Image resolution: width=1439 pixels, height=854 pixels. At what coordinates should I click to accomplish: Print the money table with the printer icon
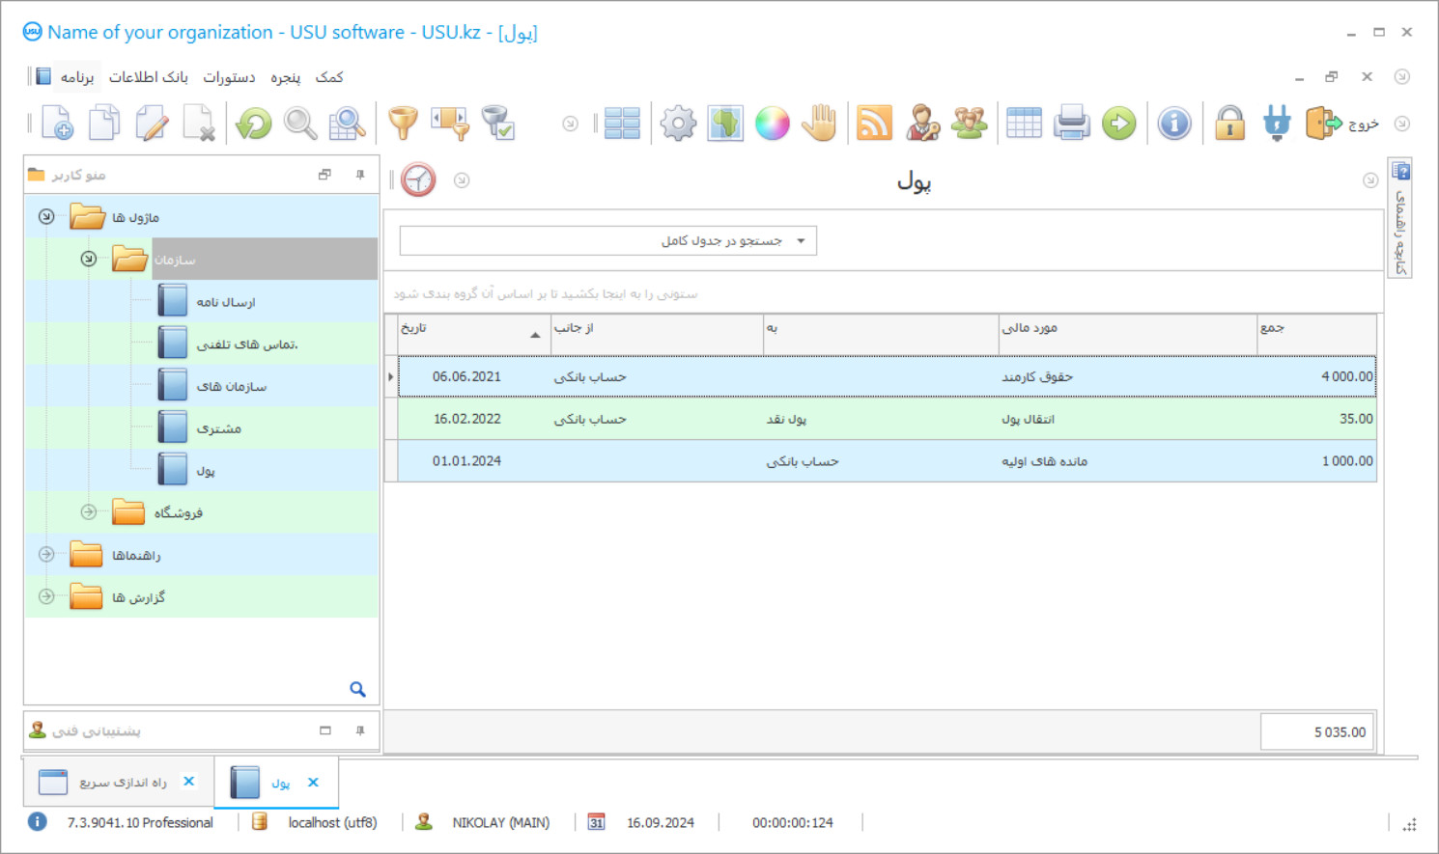point(1071,123)
